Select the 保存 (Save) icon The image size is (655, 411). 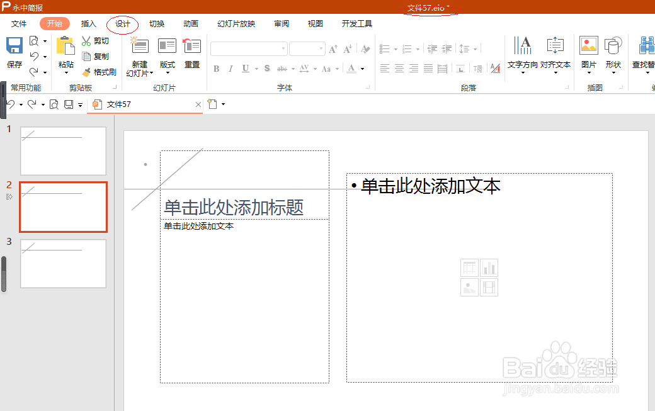pyautogui.click(x=13, y=47)
